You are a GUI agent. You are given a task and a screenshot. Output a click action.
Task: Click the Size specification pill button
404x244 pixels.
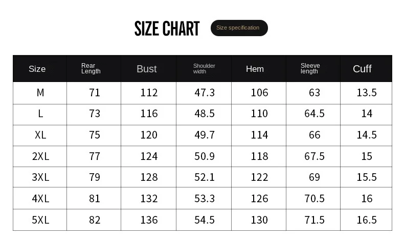239,28
